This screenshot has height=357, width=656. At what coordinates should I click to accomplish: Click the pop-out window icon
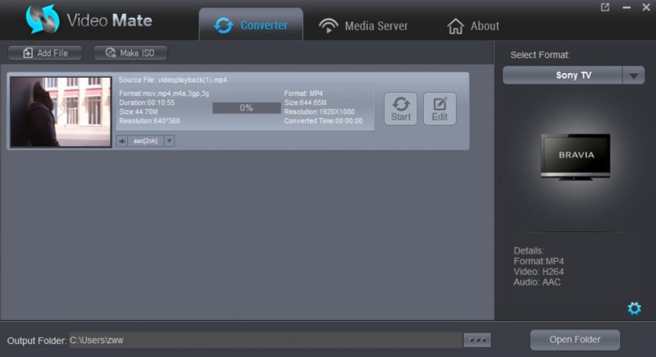[605, 7]
